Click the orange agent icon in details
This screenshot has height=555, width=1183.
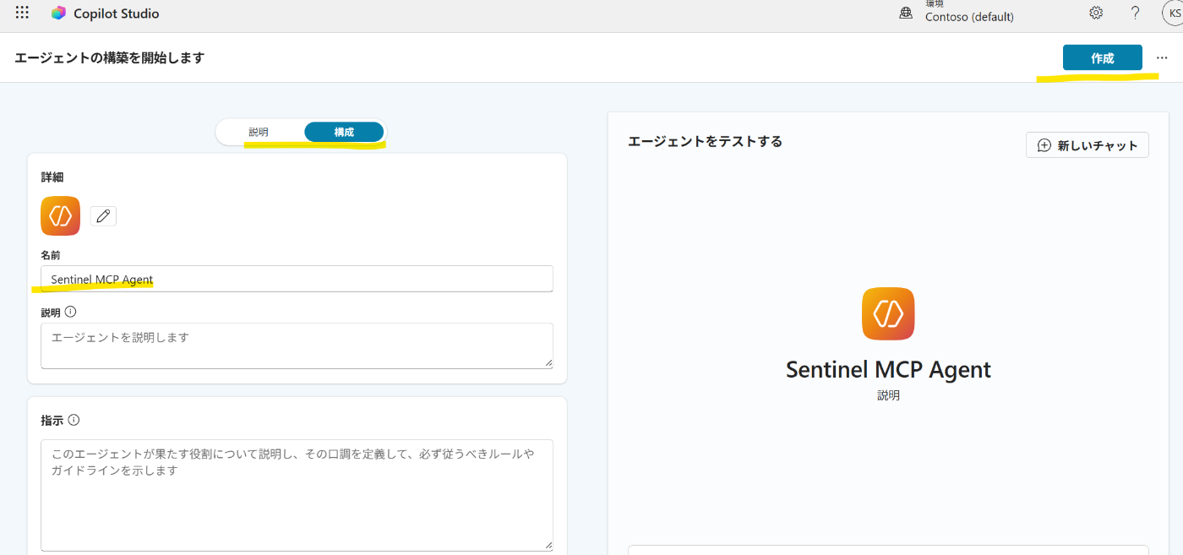point(60,216)
